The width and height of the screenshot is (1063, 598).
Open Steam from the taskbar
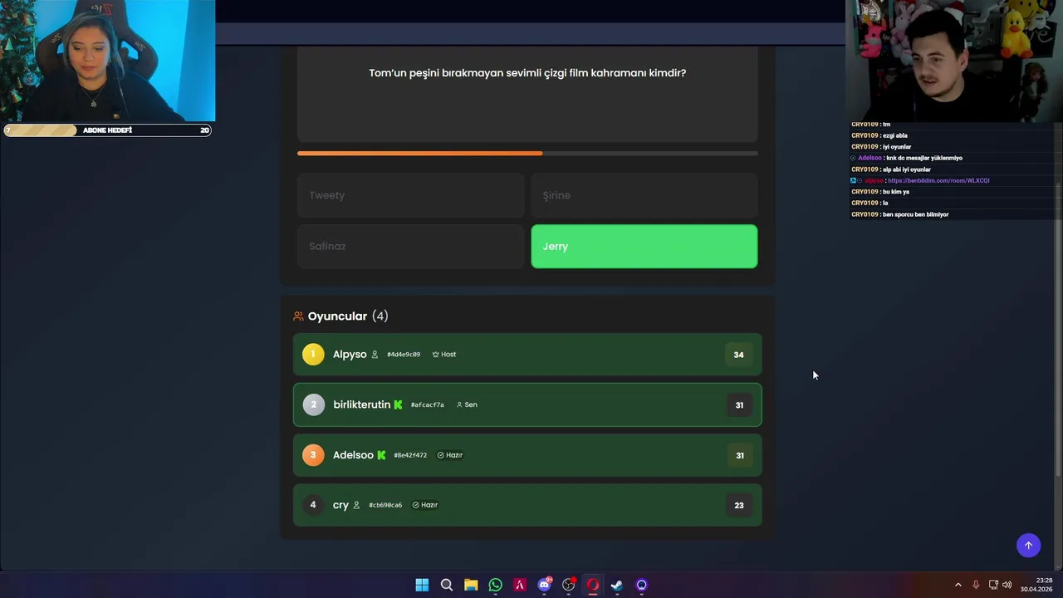point(617,585)
